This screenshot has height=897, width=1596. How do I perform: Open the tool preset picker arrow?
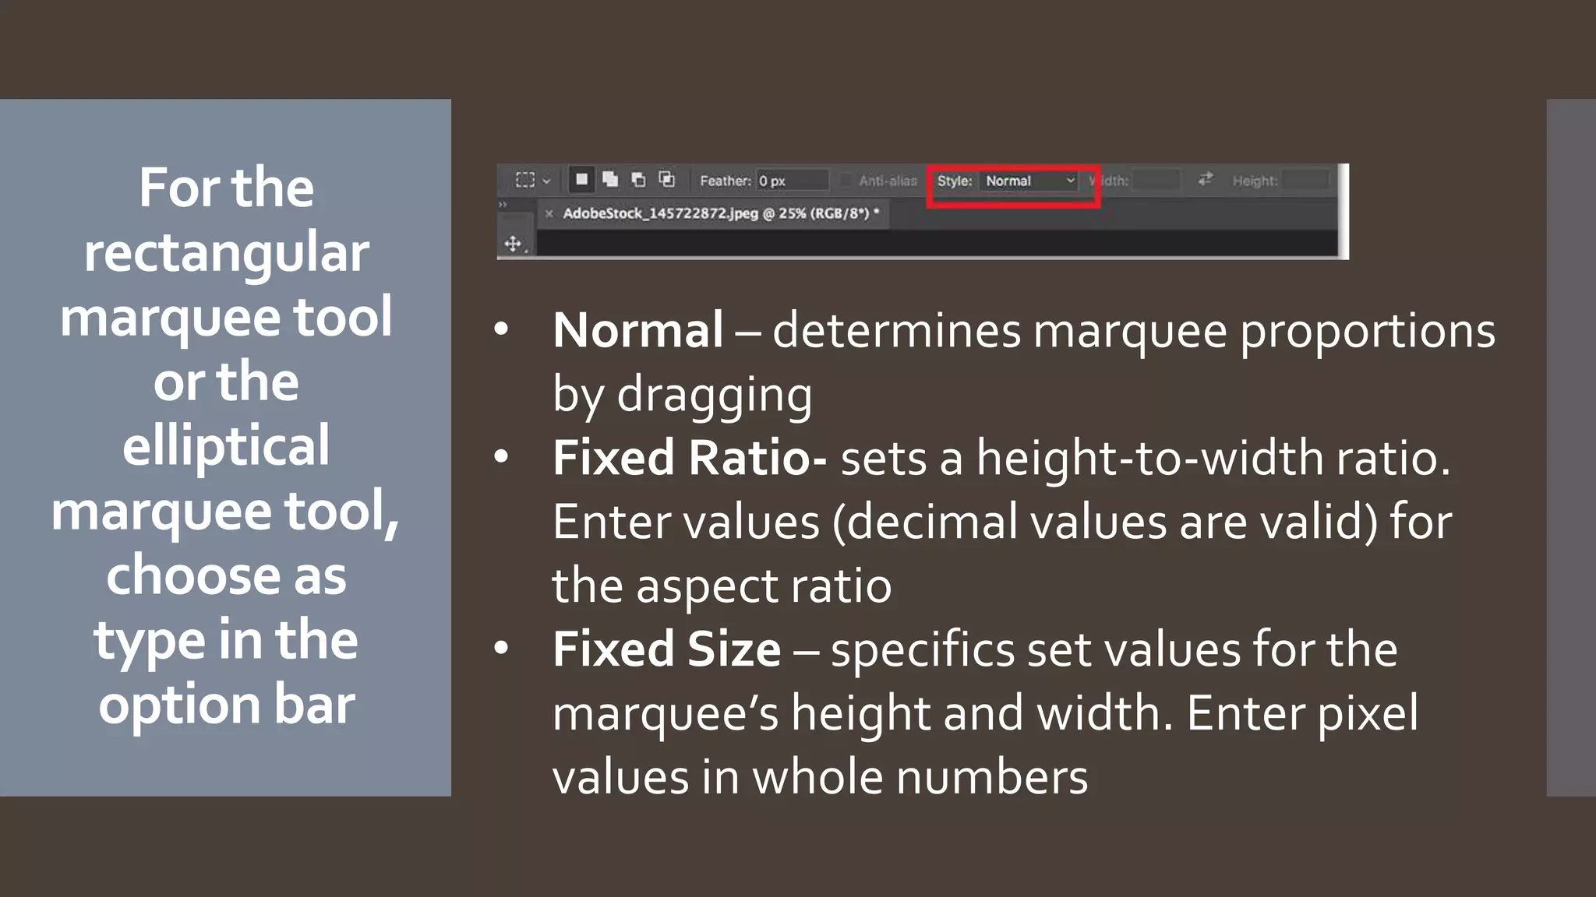(546, 181)
